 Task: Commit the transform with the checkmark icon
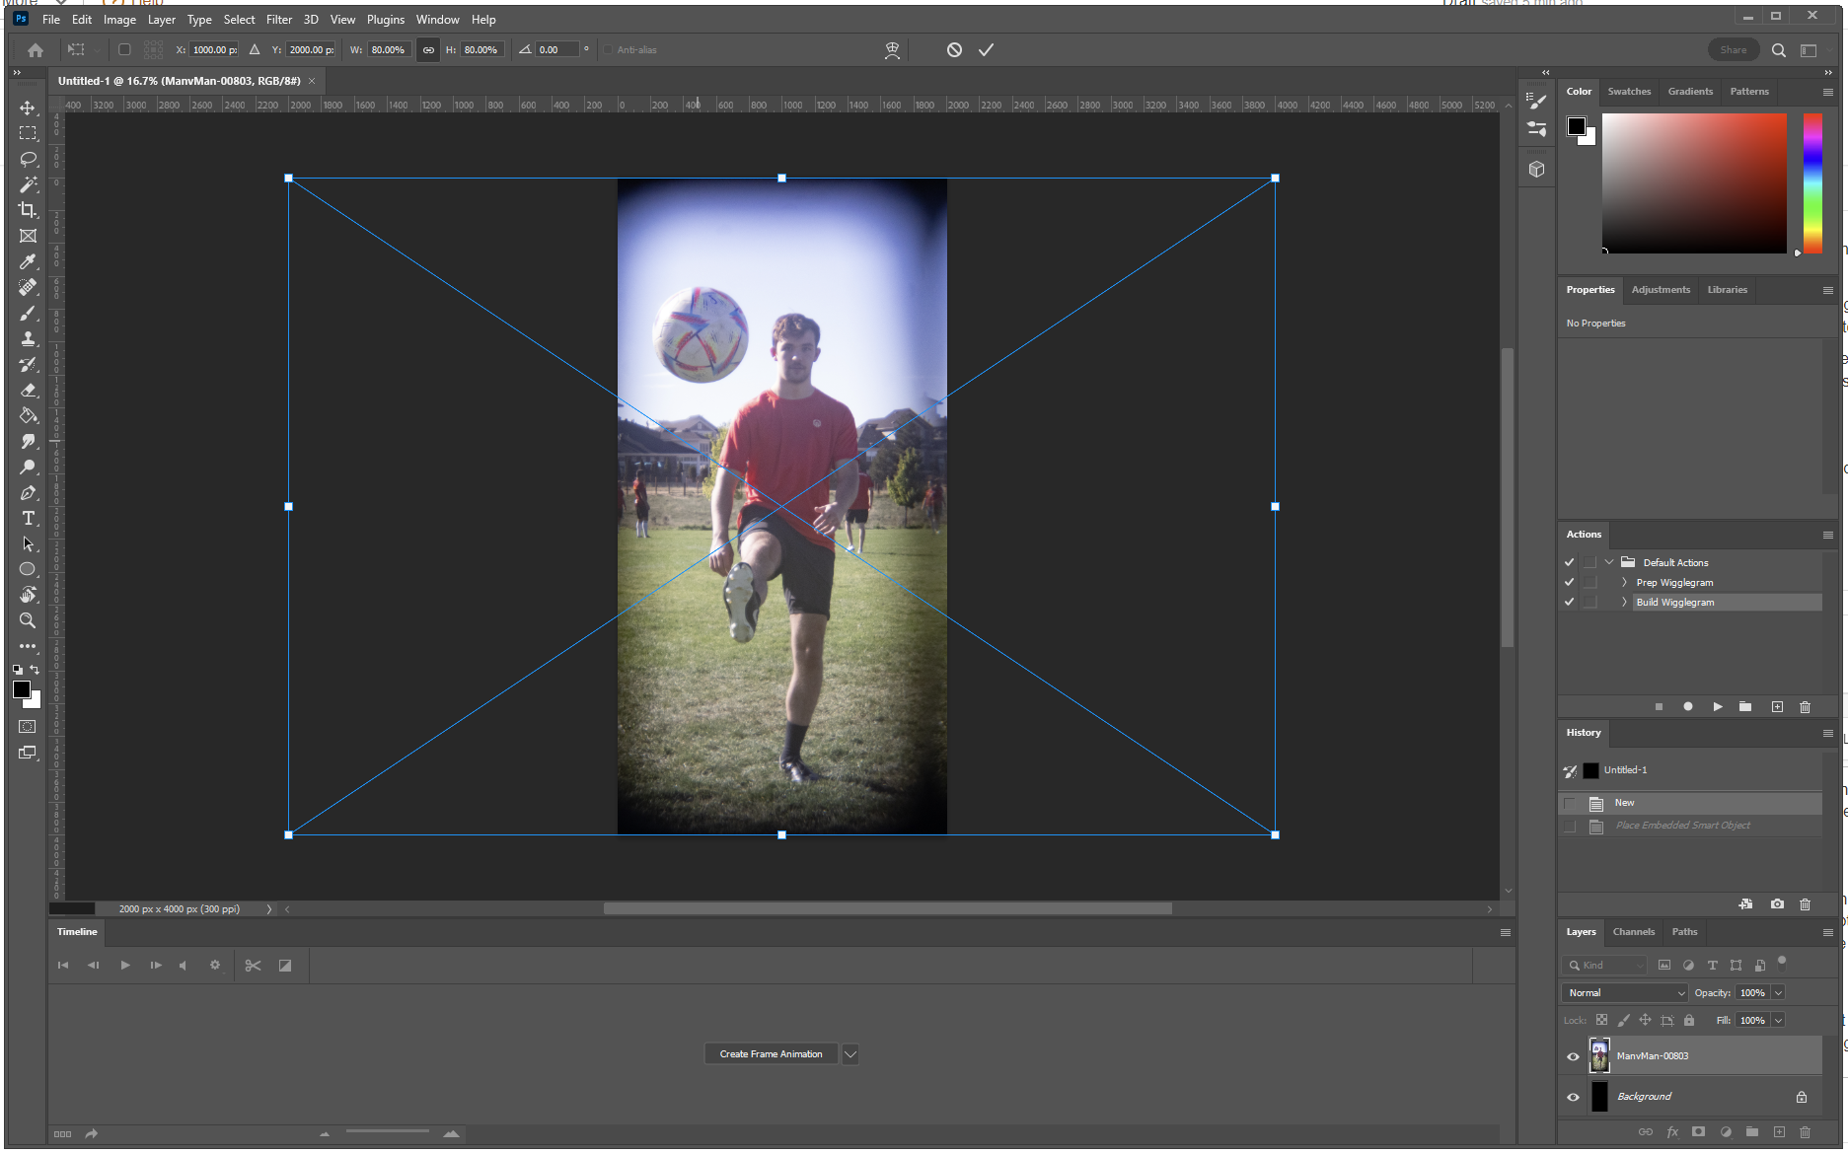coord(986,49)
